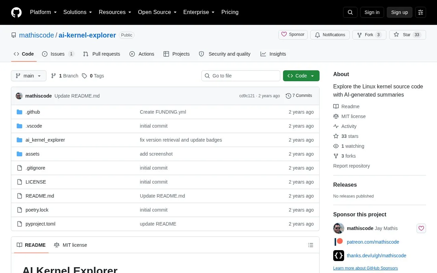The width and height of the screenshot is (437, 273).
Task: Expand the green Code dropdown button
Action: pyautogui.click(x=301, y=76)
